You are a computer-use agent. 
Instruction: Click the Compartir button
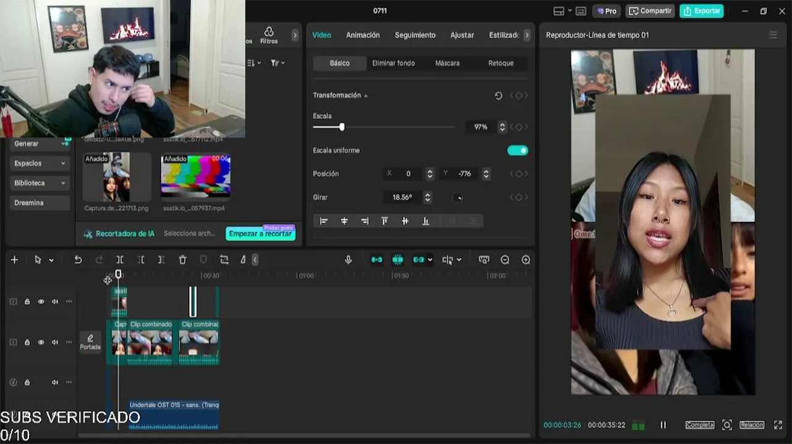pyautogui.click(x=650, y=11)
